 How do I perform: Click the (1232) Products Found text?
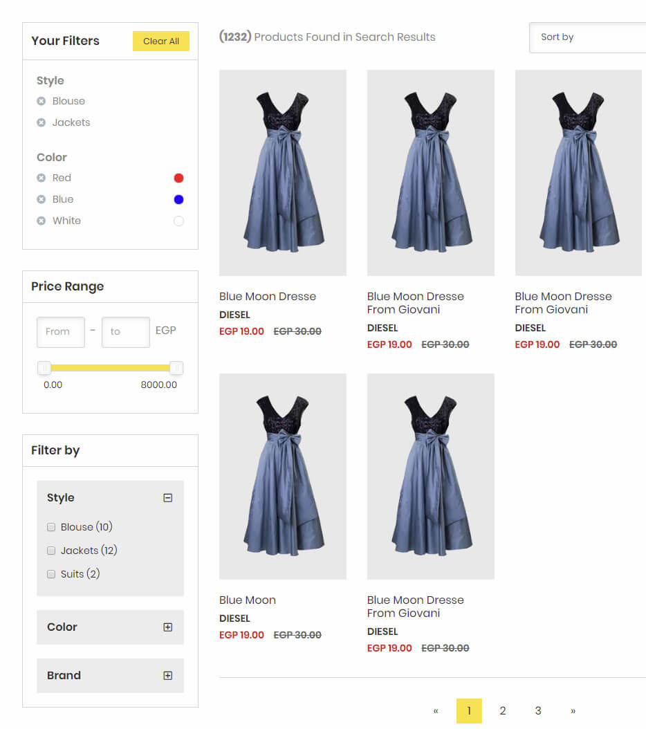coord(327,37)
